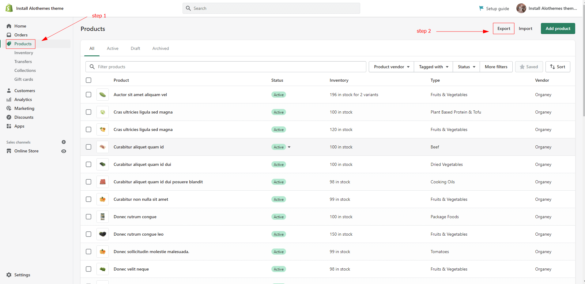Image resolution: width=585 pixels, height=284 pixels.
Task: Click the Shopify logo icon
Action: click(9, 8)
